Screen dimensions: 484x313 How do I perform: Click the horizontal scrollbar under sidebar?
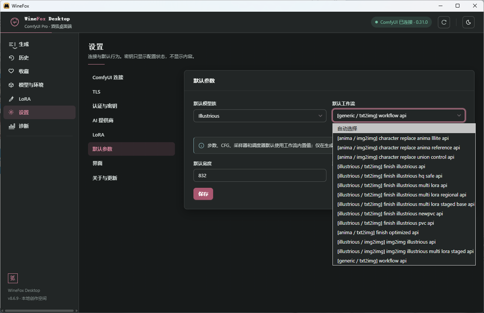pos(39,311)
